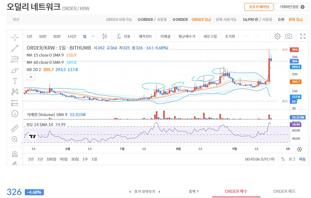The height and width of the screenshot is (198, 311).
Task: Open chart settings gear
Action: (277, 36)
